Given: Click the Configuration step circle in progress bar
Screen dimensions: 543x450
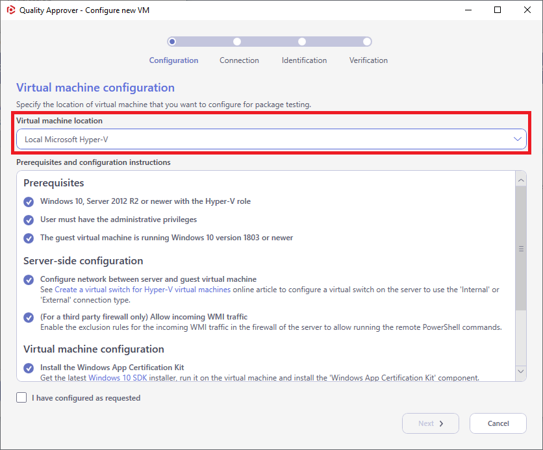Looking at the screenshot, I should click(172, 42).
